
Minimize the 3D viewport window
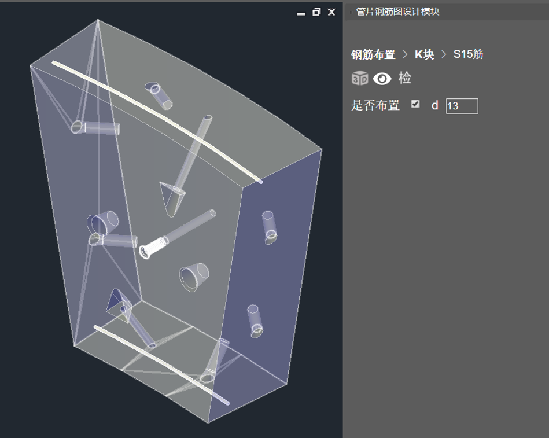(301, 14)
